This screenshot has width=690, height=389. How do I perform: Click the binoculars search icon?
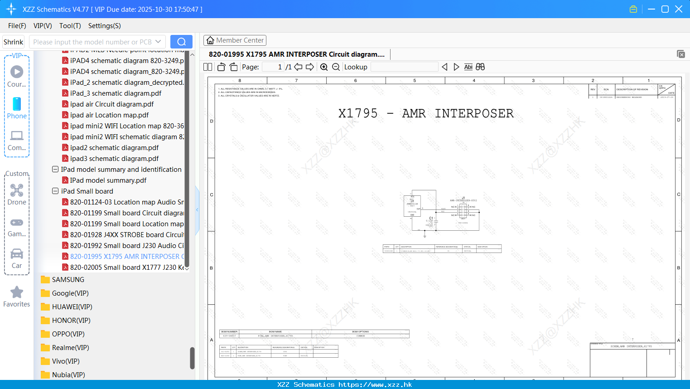pos(480,67)
